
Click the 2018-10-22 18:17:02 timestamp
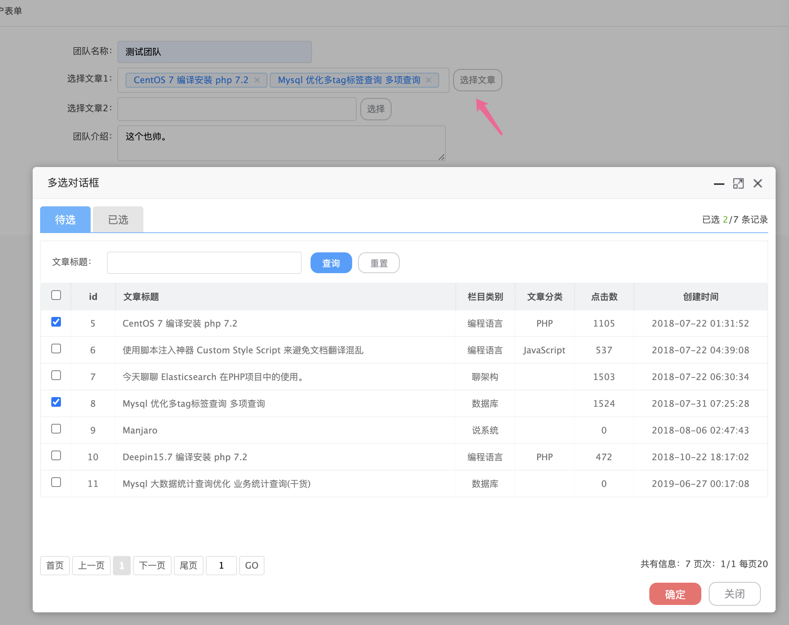pos(701,457)
